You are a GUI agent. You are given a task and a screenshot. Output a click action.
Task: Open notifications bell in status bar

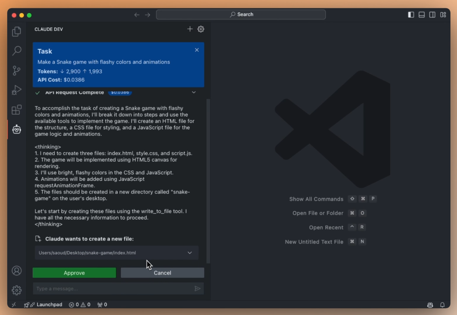[442, 305]
